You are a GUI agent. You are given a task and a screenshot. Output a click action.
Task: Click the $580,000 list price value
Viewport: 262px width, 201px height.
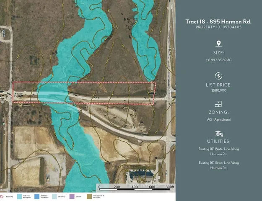coord(218,90)
